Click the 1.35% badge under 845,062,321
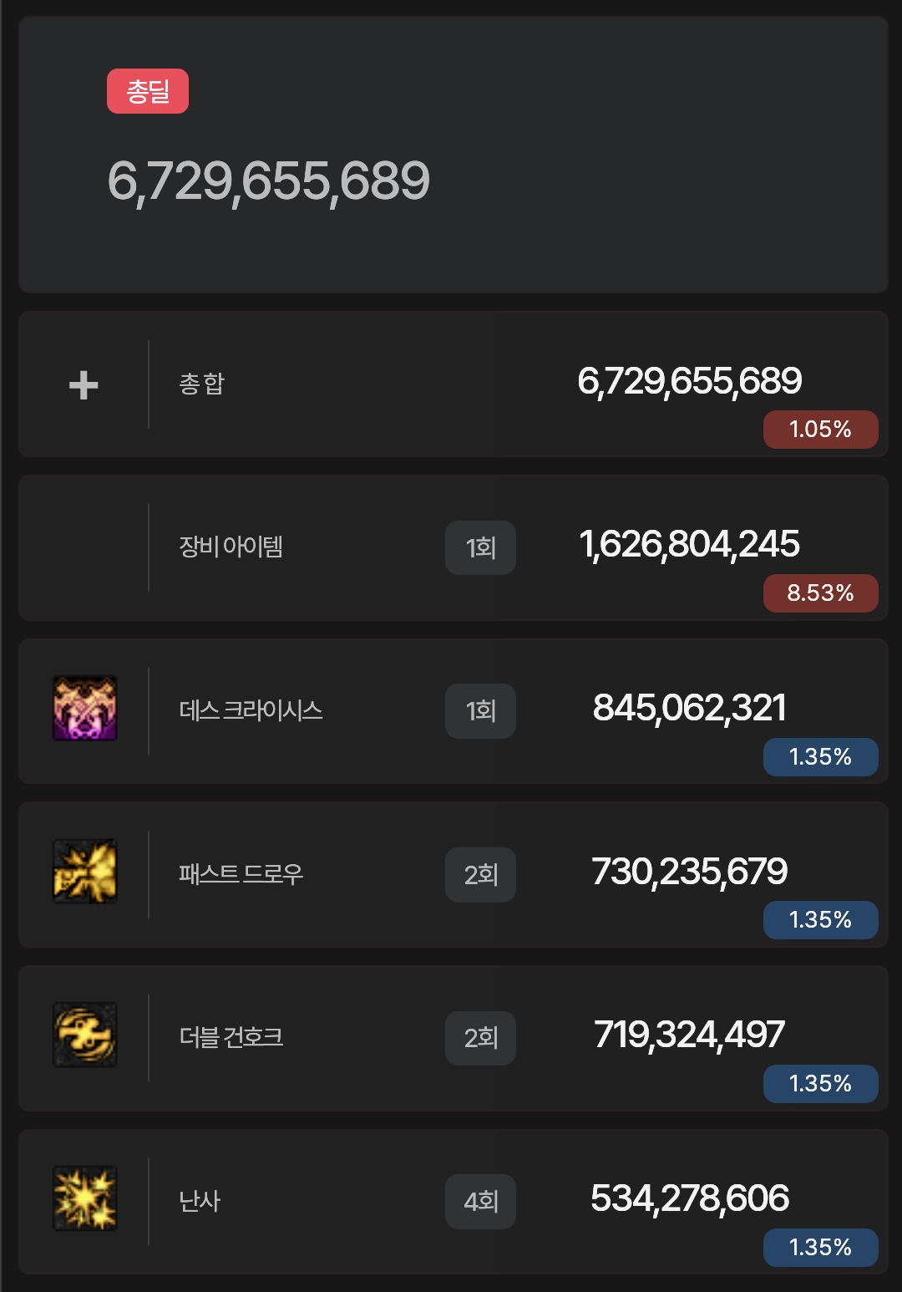The image size is (902, 1292). [821, 757]
